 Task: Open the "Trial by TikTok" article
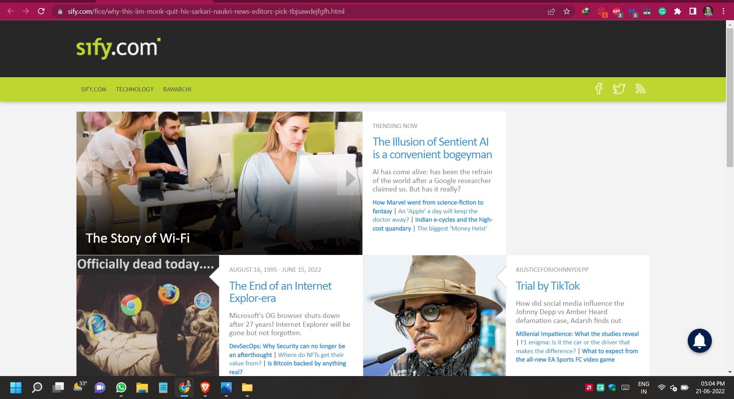coord(547,286)
